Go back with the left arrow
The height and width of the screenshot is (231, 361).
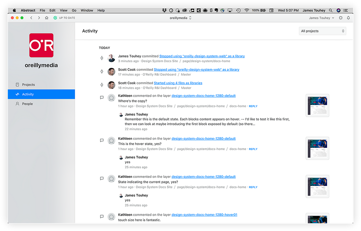(x=31, y=18)
